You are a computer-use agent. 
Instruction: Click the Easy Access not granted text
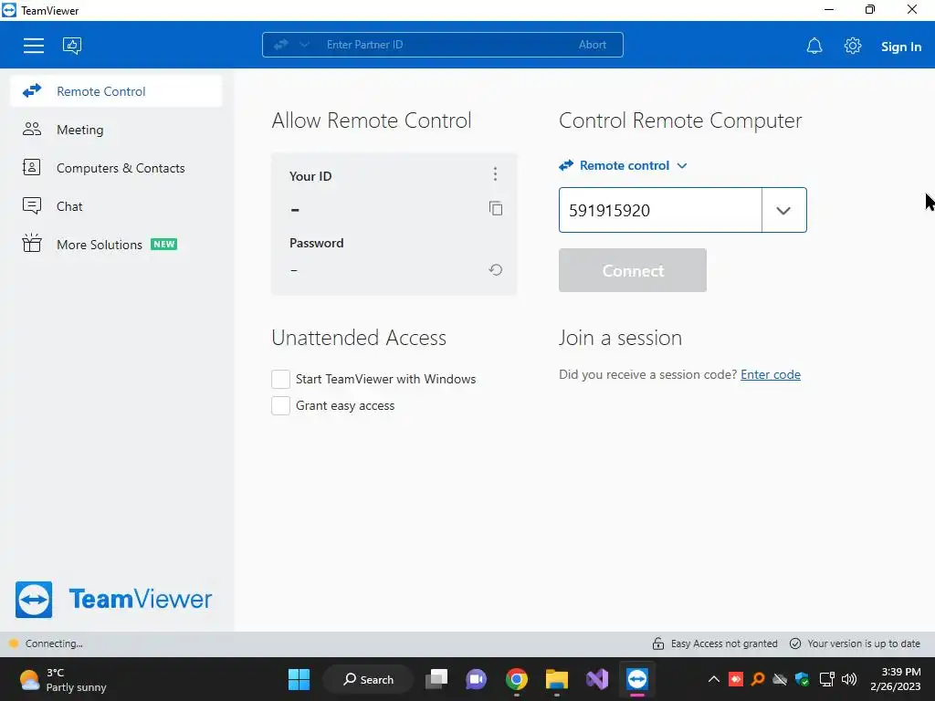pyautogui.click(x=724, y=643)
